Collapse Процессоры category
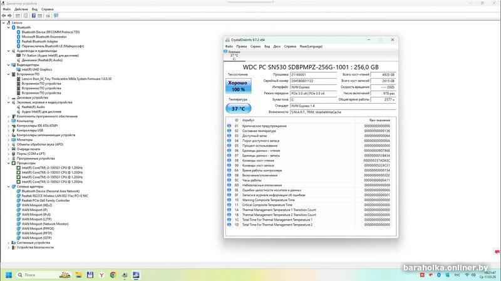This screenshot has height=281, width=501. [x=9, y=163]
